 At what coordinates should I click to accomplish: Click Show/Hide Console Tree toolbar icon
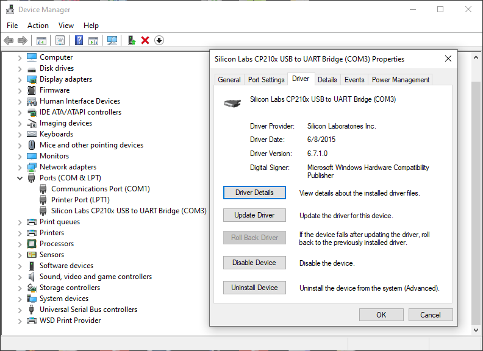[41, 40]
